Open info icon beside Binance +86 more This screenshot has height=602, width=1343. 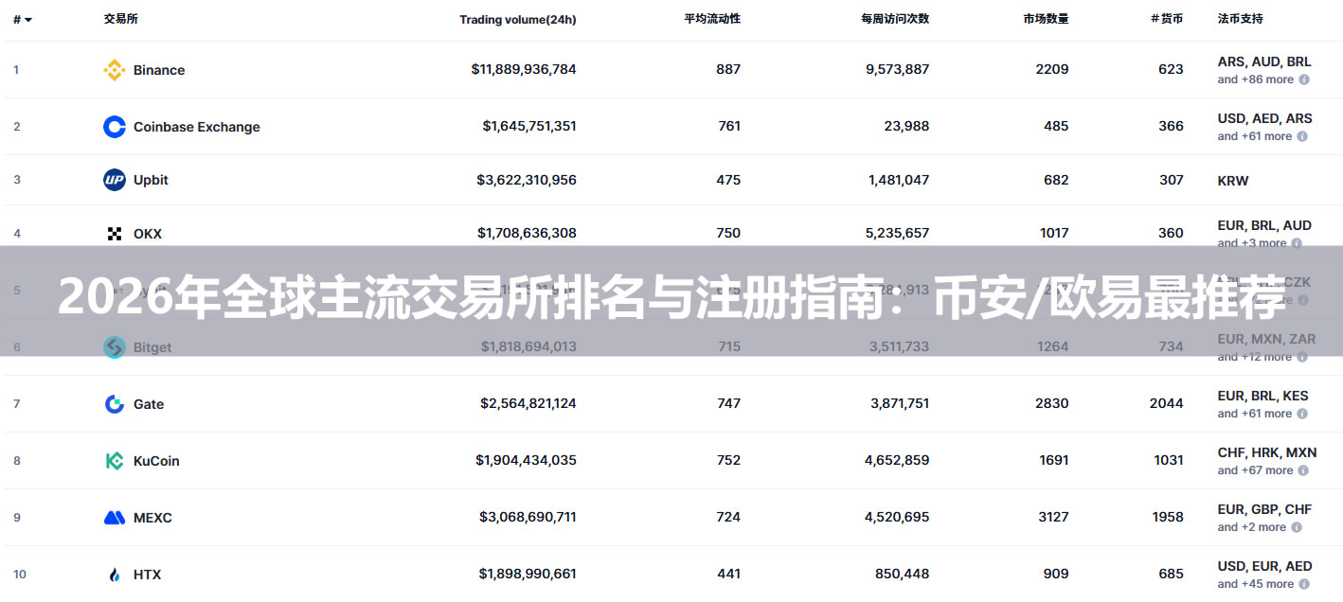[1304, 80]
